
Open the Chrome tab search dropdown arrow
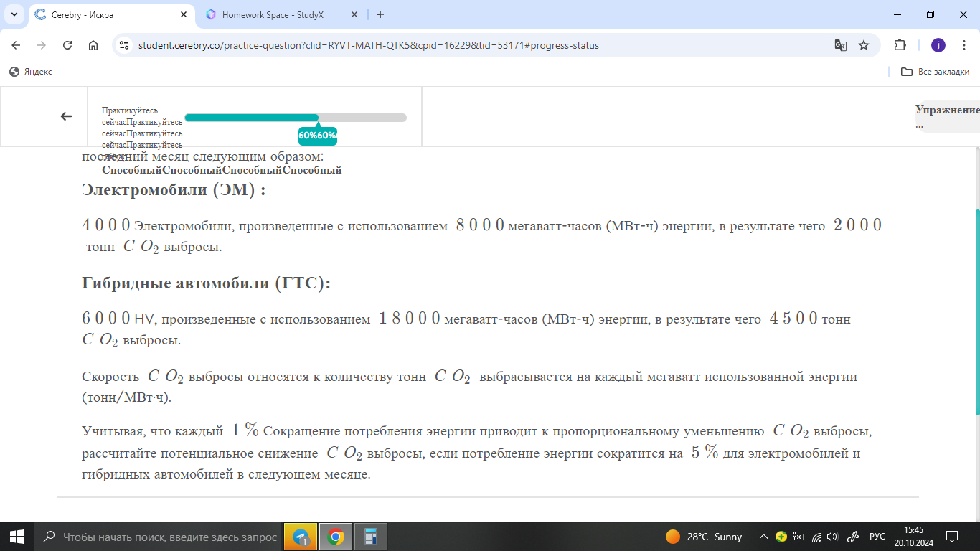(x=14, y=14)
